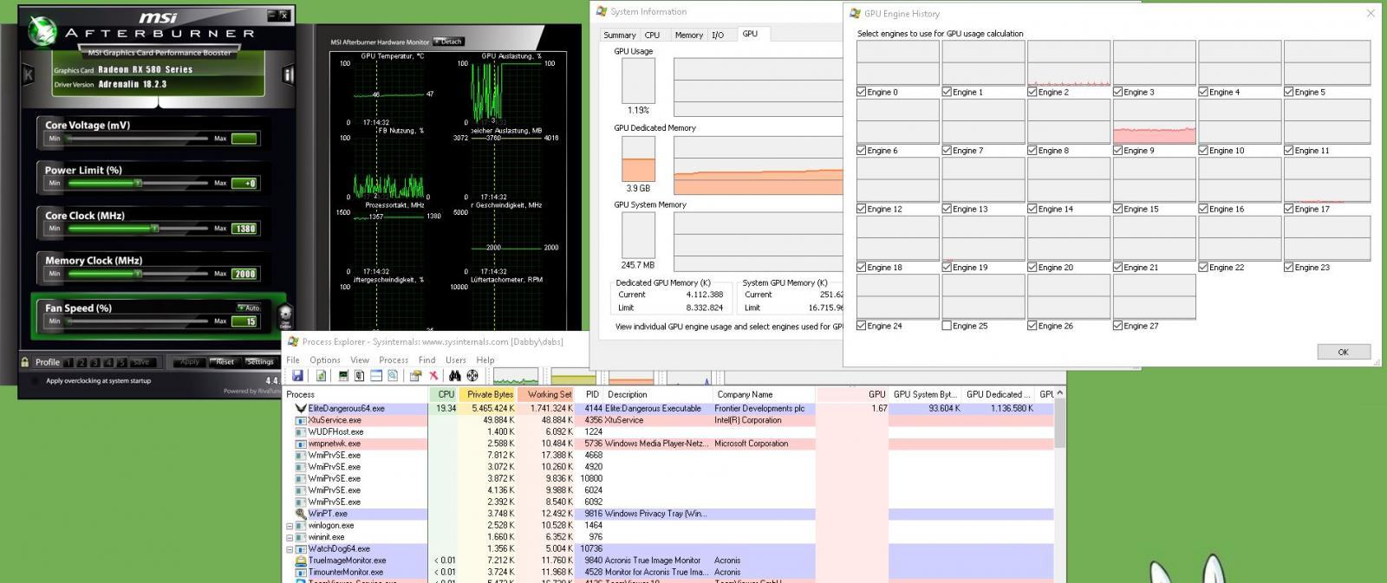Image resolution: width=1387 pixels, height=583 pixels.
Task: Toggle the Engine 27 checkbox
Action: pos(1118,326)
